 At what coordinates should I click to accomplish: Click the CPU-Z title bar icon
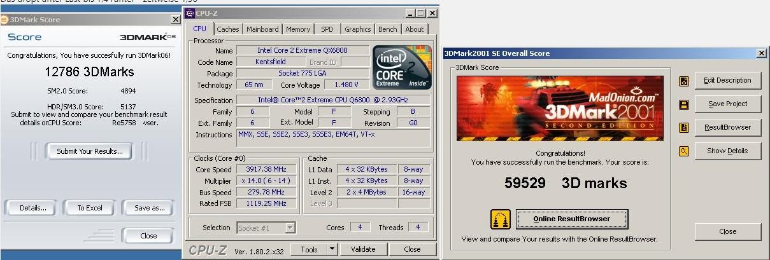click(190, 13)
